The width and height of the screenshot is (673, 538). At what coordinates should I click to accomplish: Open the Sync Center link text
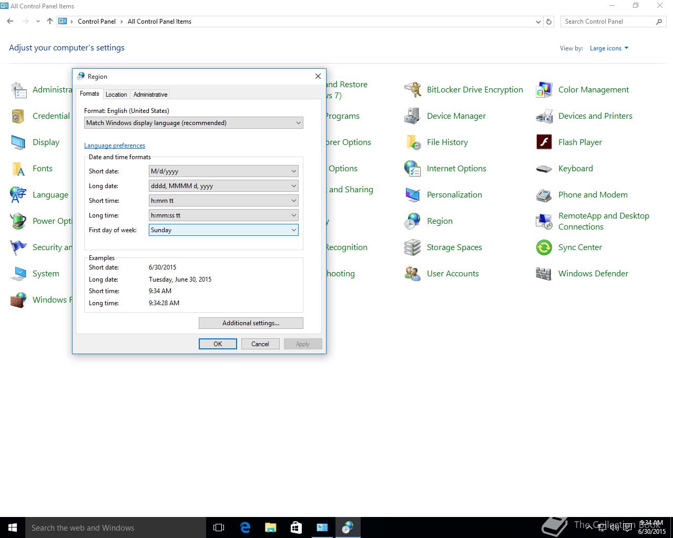pos(580,247)
